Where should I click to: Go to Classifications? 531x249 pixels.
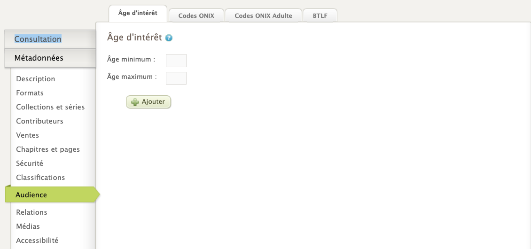(x=40, y=178)
